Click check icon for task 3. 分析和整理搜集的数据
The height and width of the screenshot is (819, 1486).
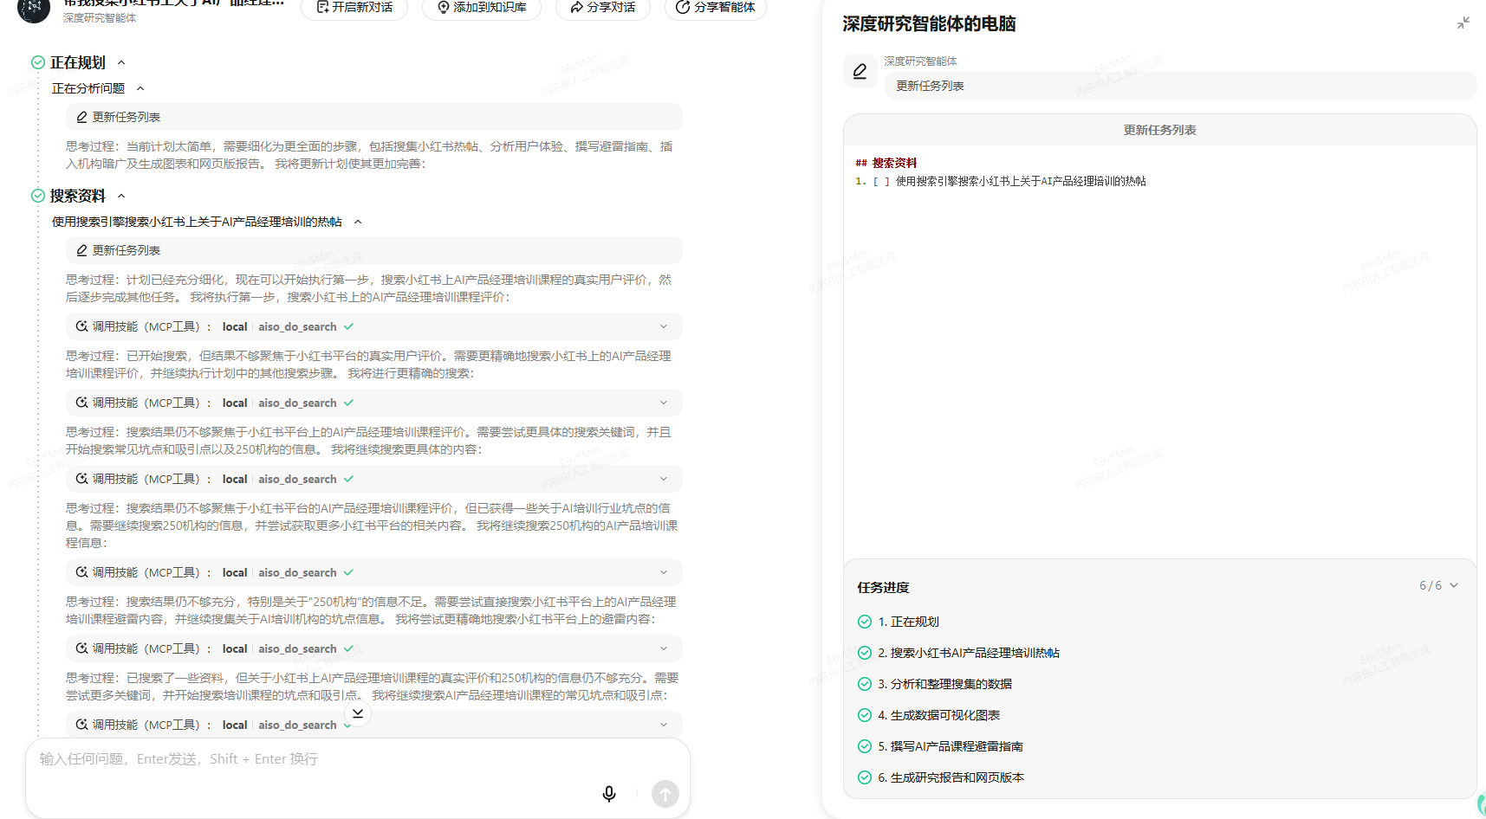tap(865, 684)
